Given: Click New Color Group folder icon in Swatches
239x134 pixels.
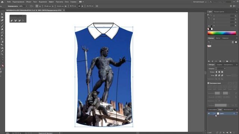Looking at the screenshot, I should 227,61.
